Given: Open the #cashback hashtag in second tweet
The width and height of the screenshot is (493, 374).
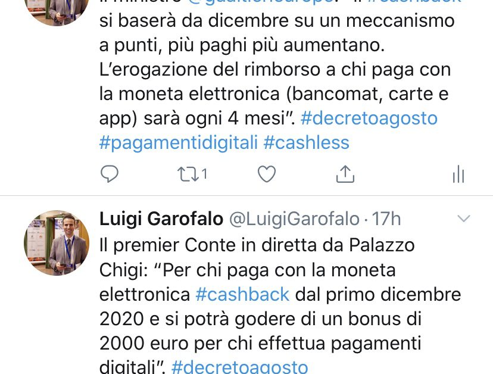Looking at the screenshot, I should coord(242,294).
